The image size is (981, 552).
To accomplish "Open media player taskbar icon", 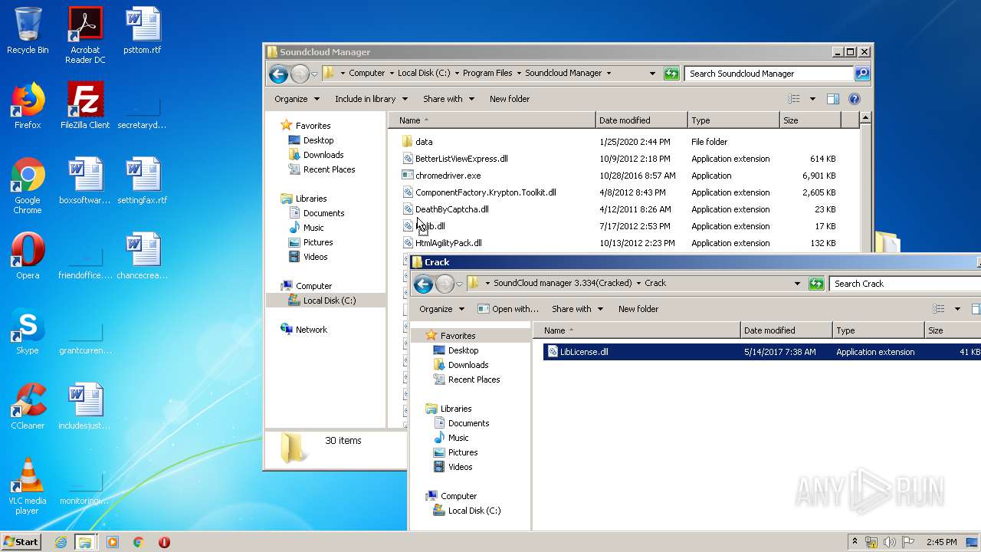I will (x=113, y=542).
